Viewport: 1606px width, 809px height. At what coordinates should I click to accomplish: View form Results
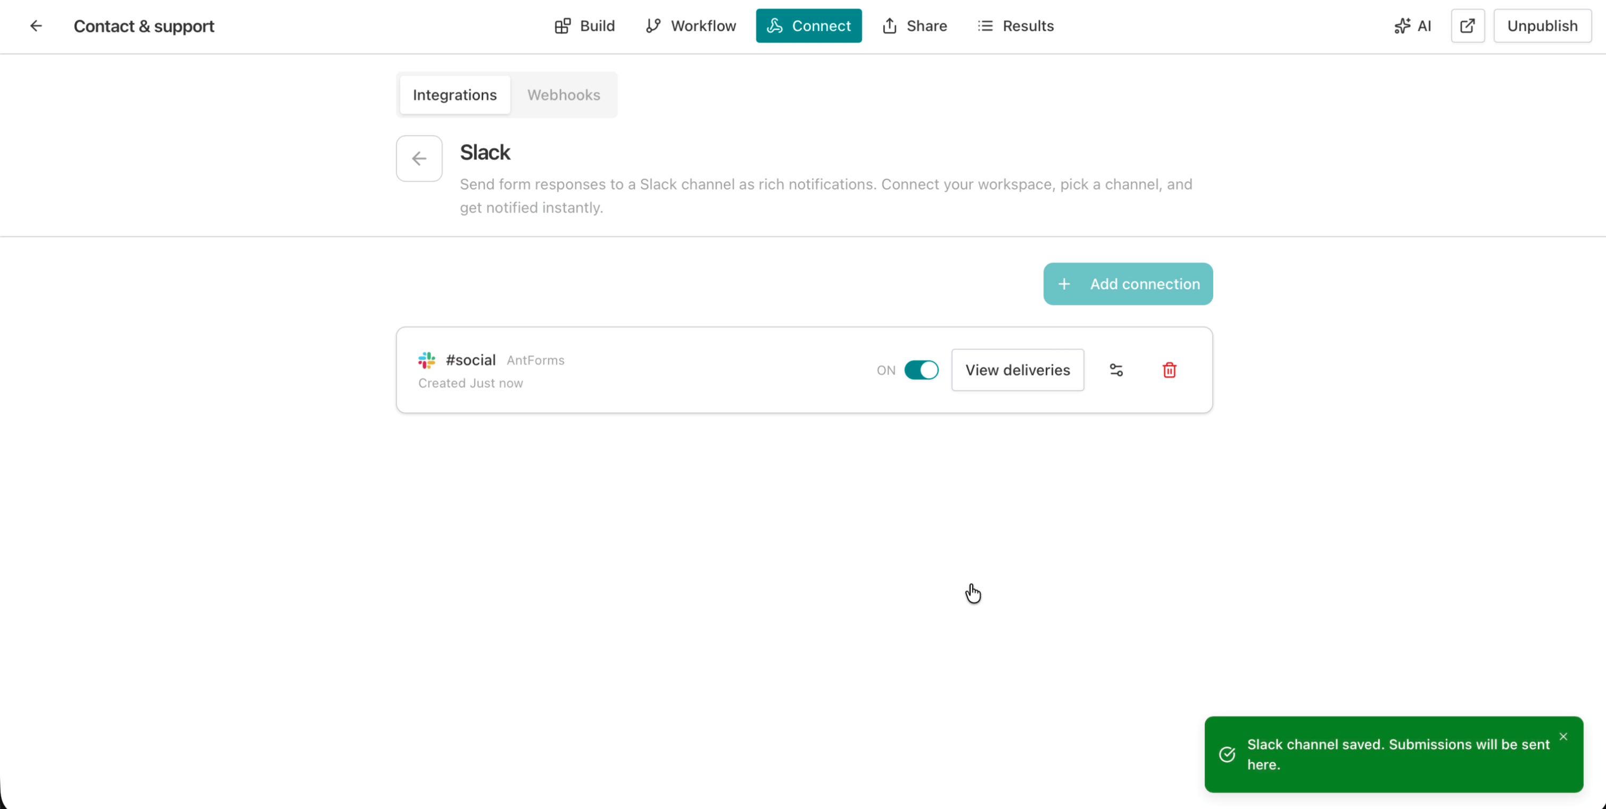point(1015,26)
